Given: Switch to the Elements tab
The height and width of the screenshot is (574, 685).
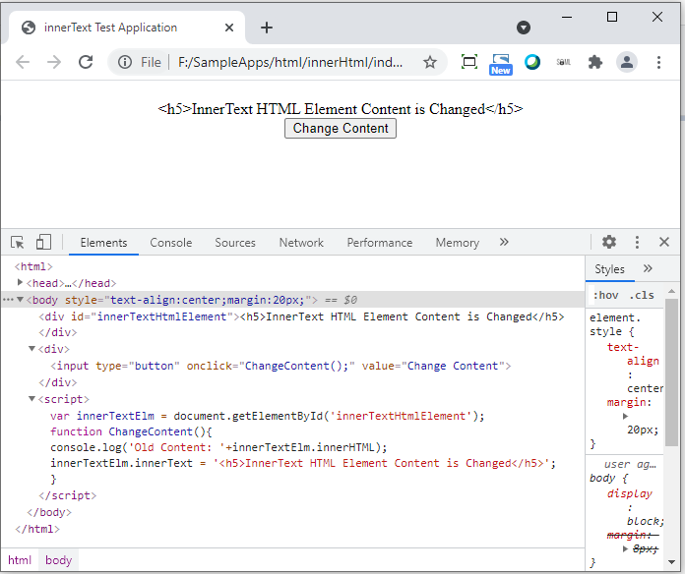Looking at the screenshot, I should 103,243.
